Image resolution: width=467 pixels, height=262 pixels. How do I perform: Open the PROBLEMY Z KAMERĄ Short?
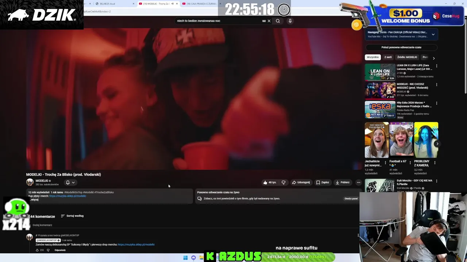[x=426, y=140]
